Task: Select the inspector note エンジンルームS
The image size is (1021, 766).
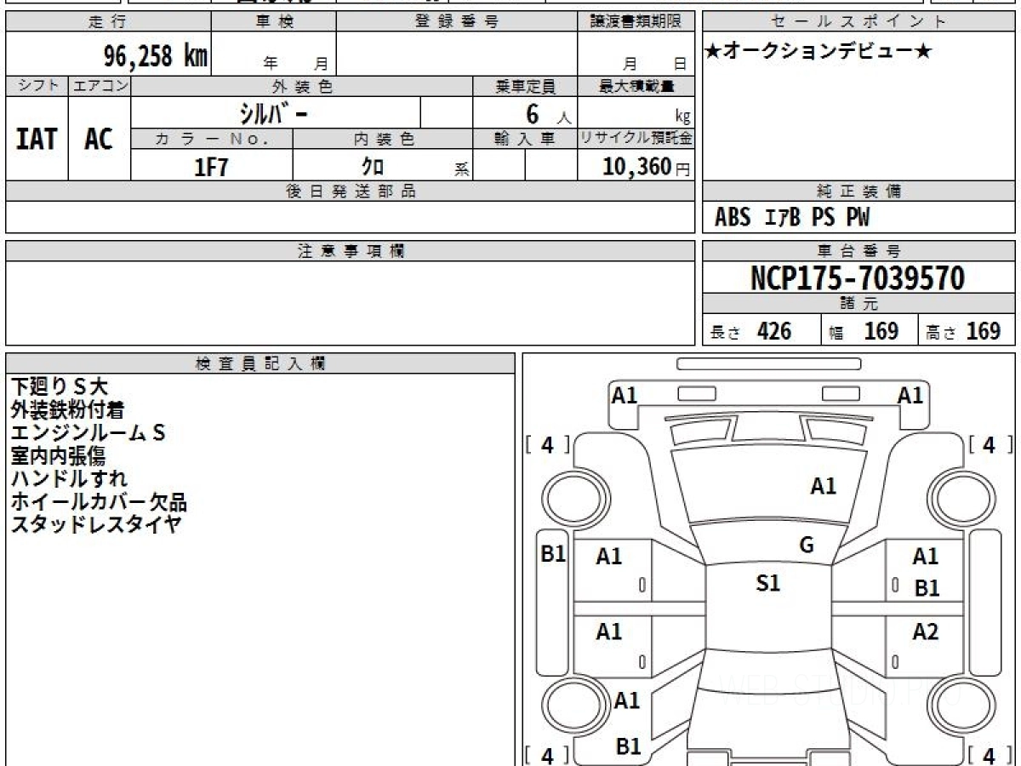Action: 88,433
